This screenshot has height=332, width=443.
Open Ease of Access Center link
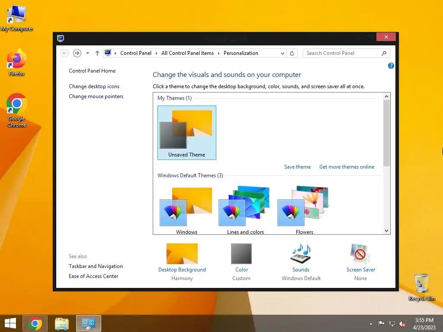click(93, 276)
